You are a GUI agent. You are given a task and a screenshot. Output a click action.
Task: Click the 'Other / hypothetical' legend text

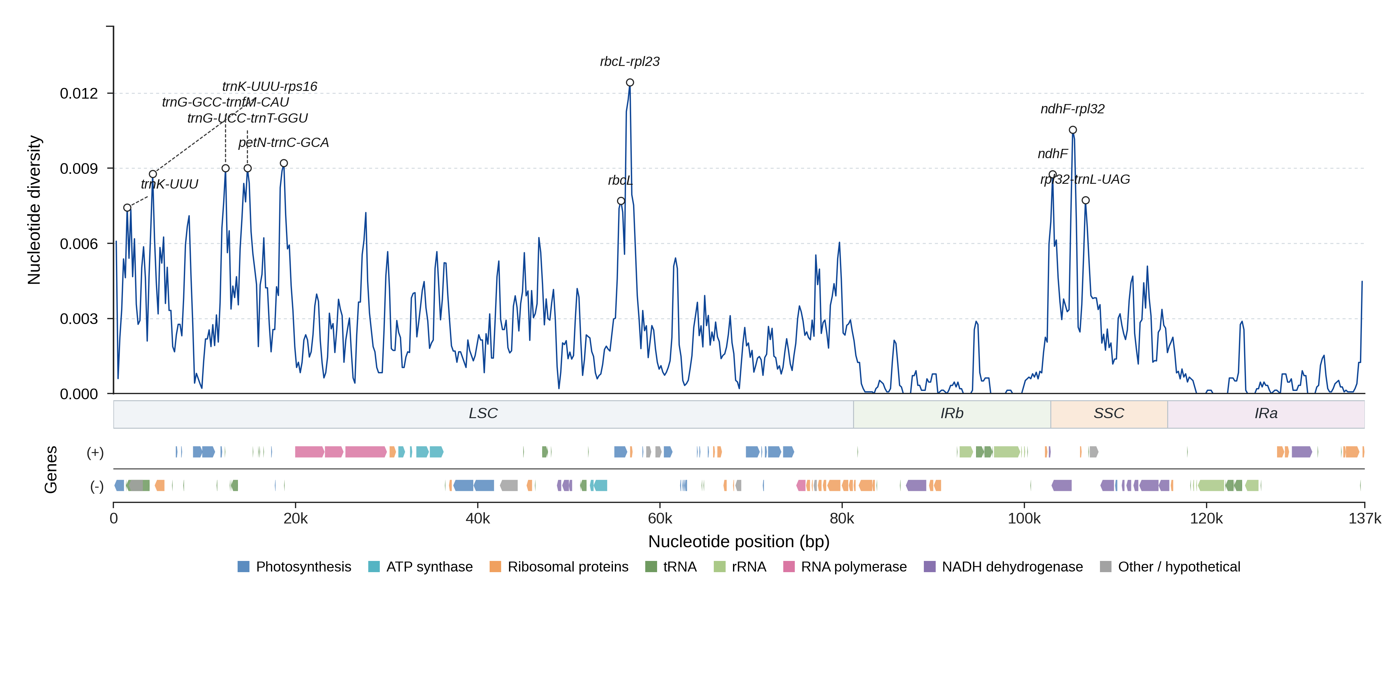(x=1179, y=567)
